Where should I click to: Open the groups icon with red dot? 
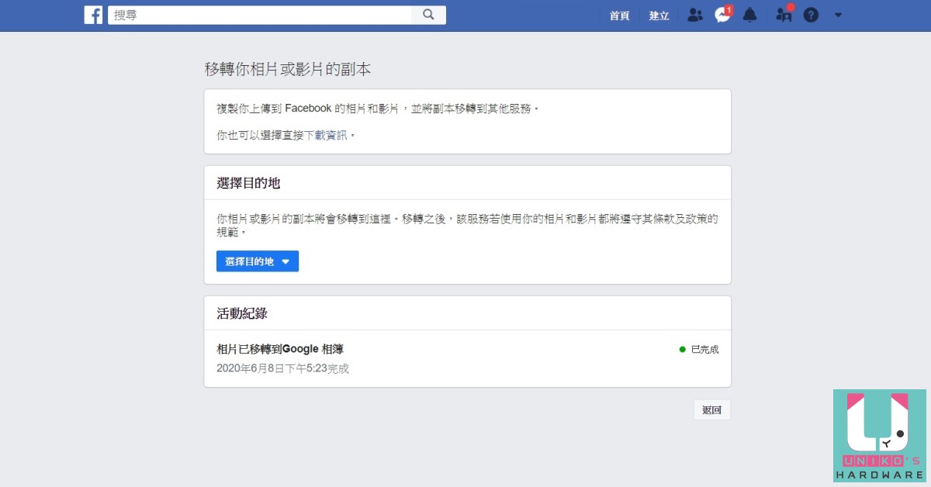[x=784, y=14]
